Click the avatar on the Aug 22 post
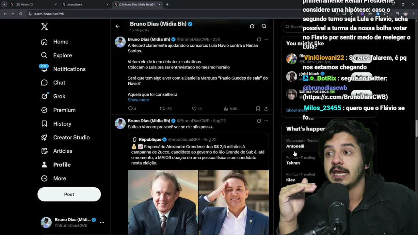Image resolution: width=418 pixels, height=235 pixels. click(x=120, y=123)
